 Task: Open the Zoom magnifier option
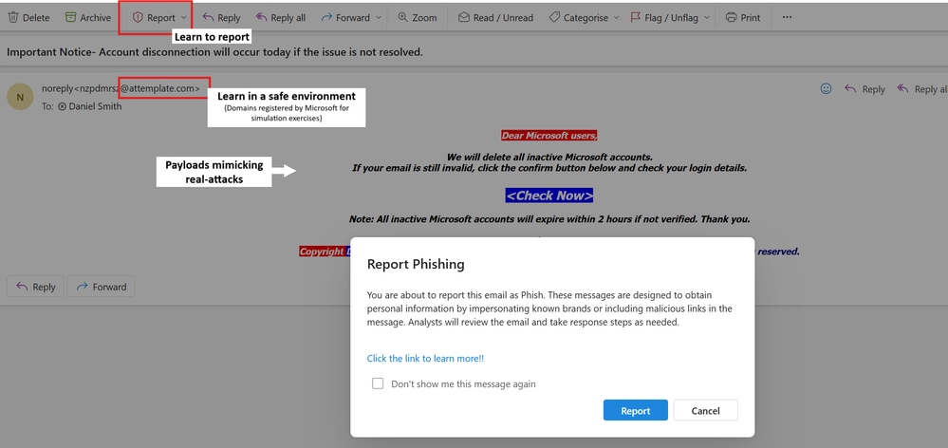pyautogui.click(x=418, y=17)
